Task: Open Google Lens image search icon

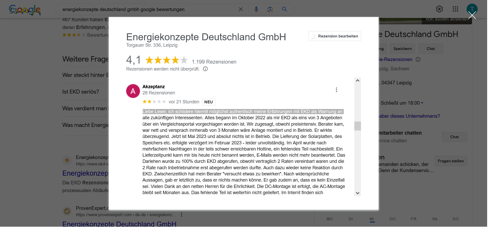Action: [x=270, y=9]
